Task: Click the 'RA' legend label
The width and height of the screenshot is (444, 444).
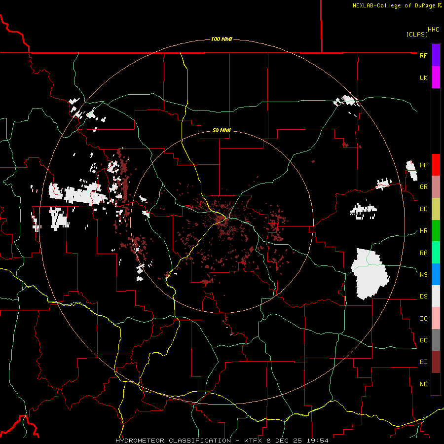Action: [423, 253]
